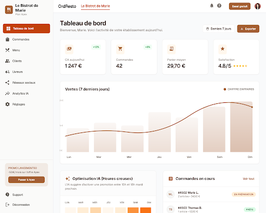Image resolution: width=266 pixels, height=213 pixels.
Task: Click the Livreurs scooter icon
Action: [7, 72]
